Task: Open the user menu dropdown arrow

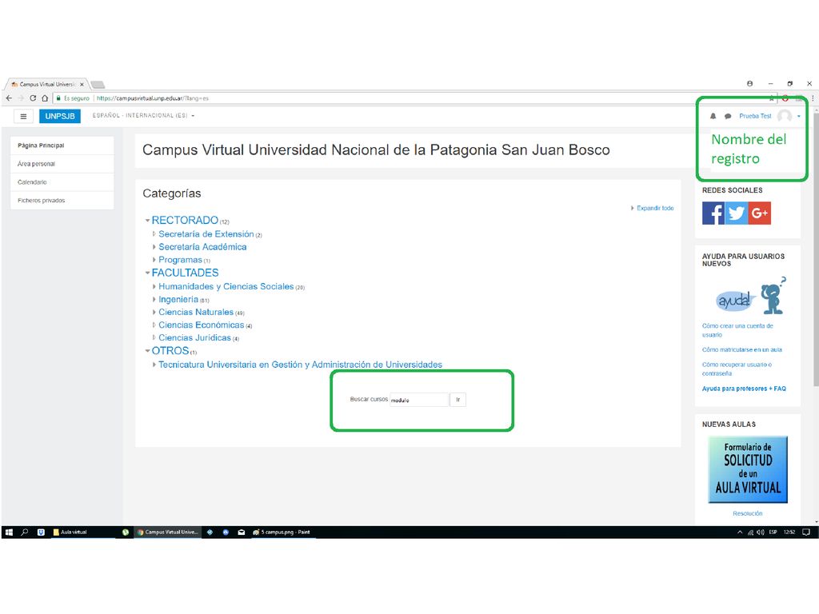Action: [799, 116]
